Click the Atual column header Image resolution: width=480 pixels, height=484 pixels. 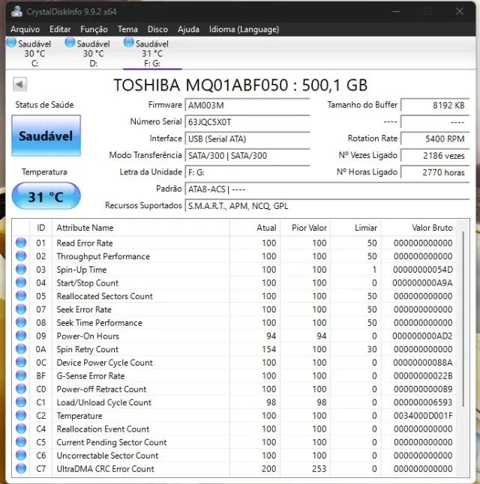click(x=255, y=228)
